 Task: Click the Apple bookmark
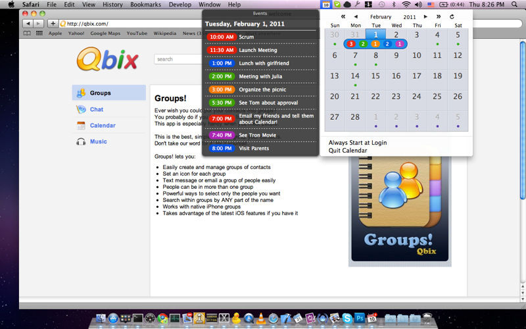tap(55, 34)
